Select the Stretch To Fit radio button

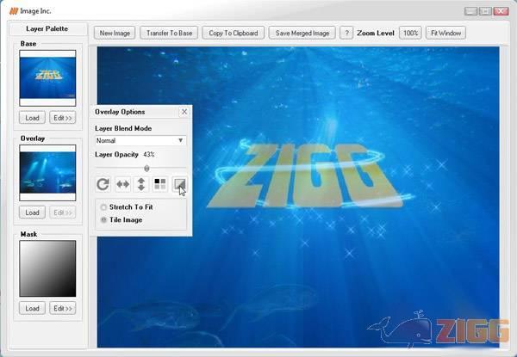pyautogui.click(x=103, y=207)
